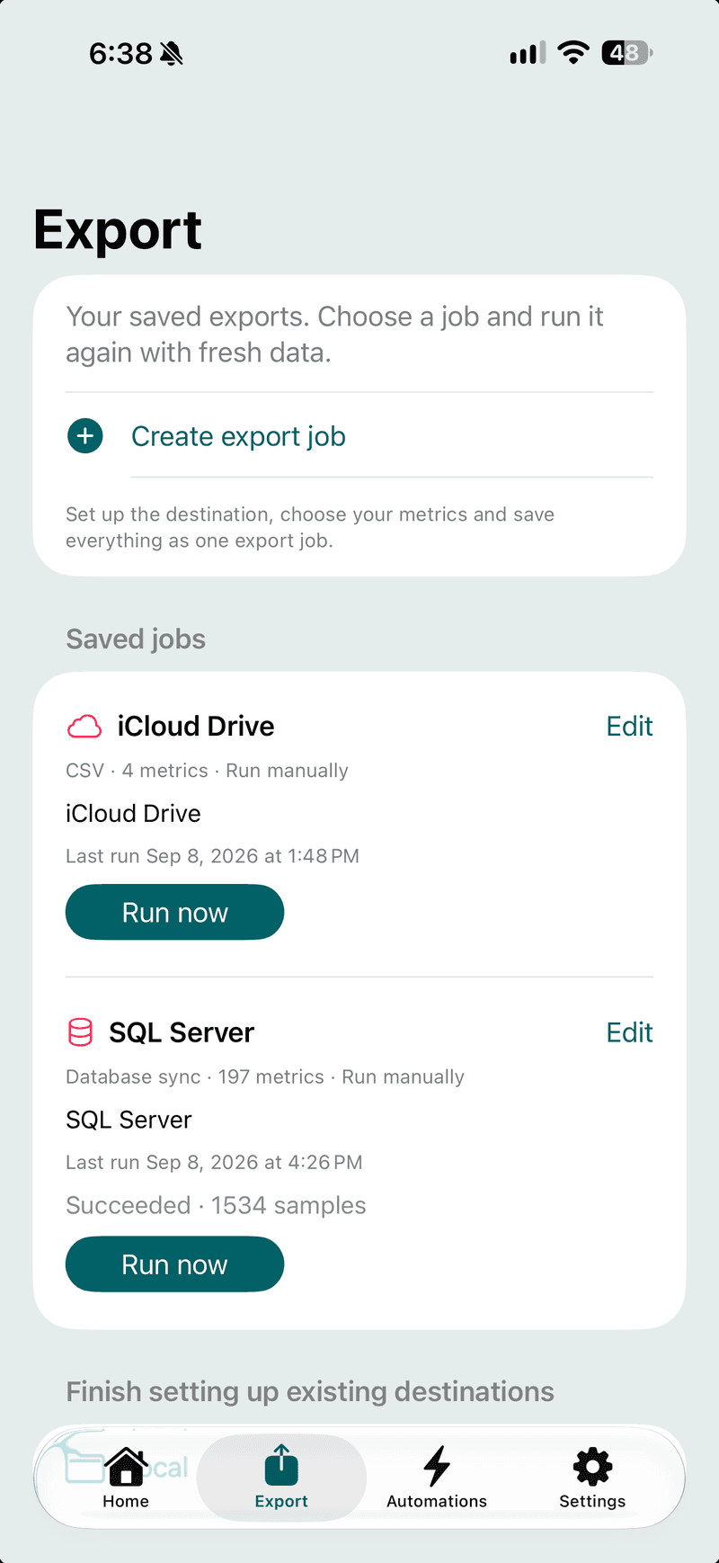Tap the SQL Server database icon
The height and width of the screenshot is (1563, 719).
click(81, 1032)
